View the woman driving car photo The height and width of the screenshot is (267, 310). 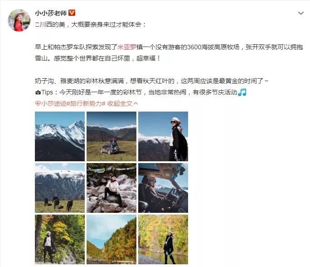pos(163,188)
